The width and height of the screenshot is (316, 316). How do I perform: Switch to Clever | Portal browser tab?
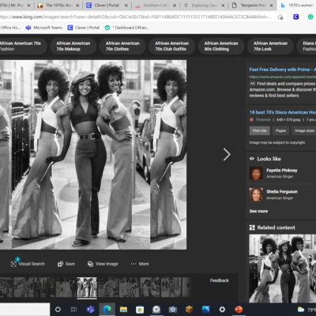[107, 6]
